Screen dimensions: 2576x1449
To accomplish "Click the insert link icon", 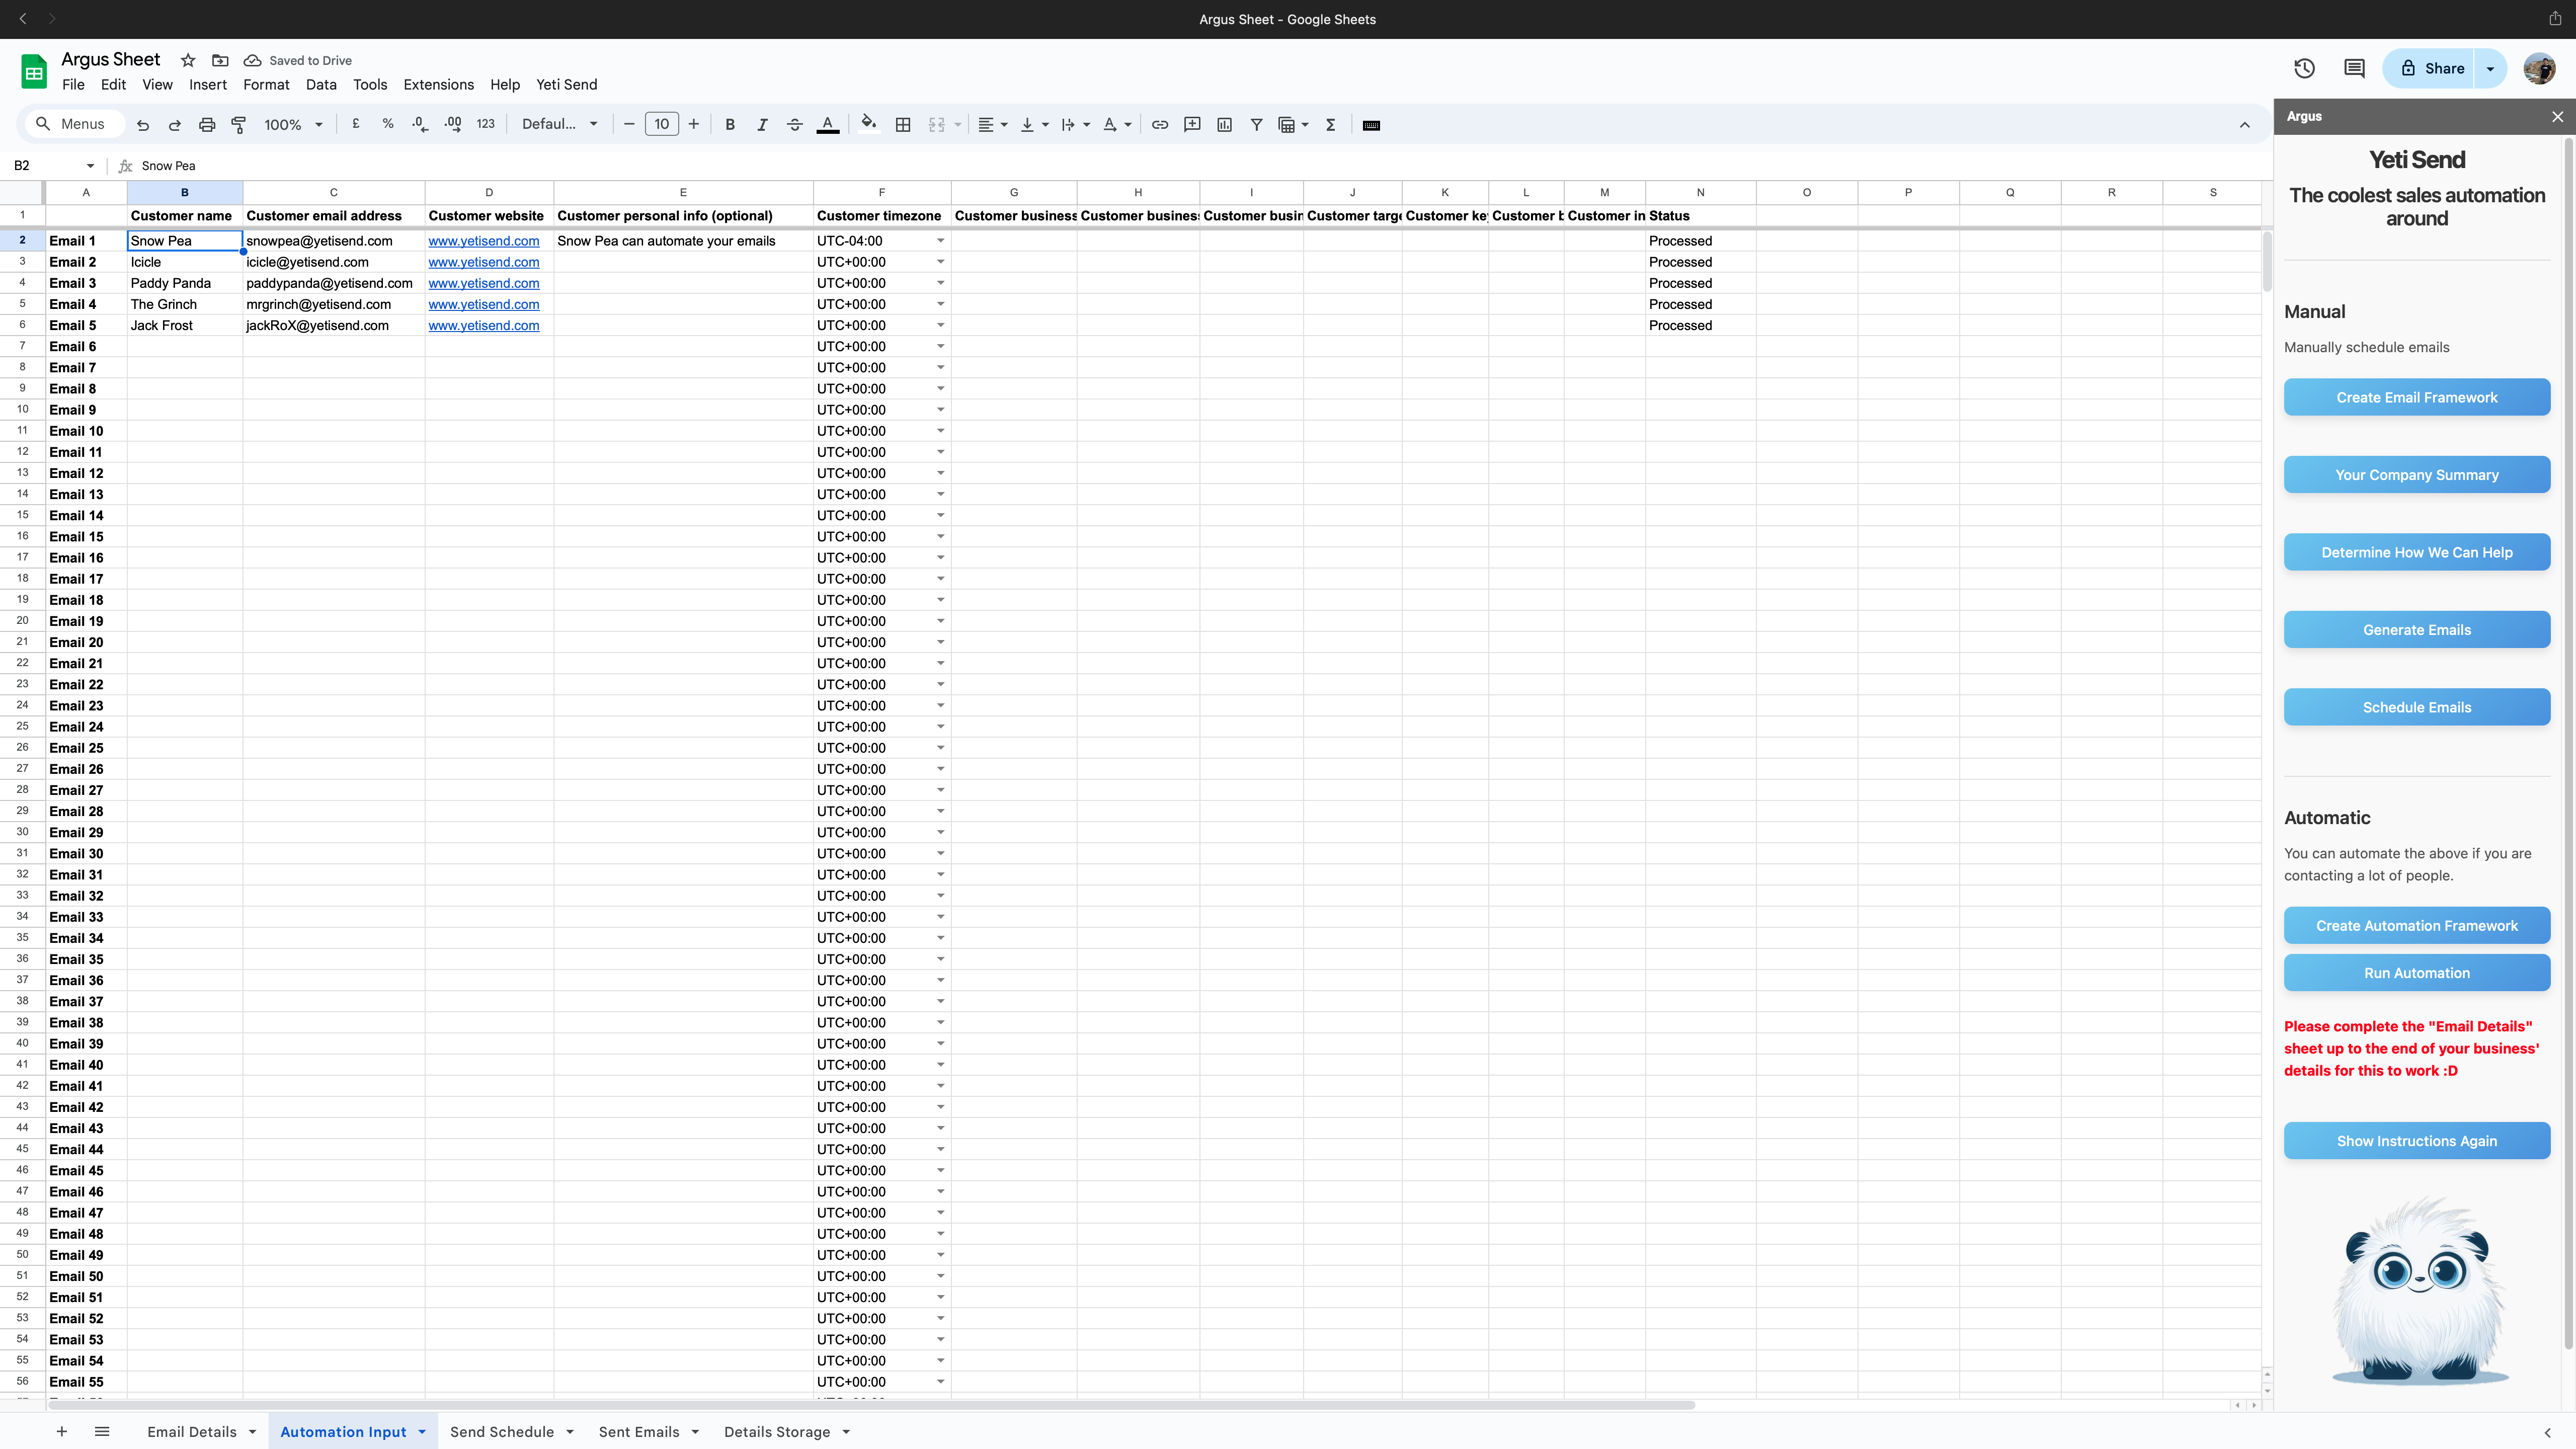I will tap(1160, 125).
